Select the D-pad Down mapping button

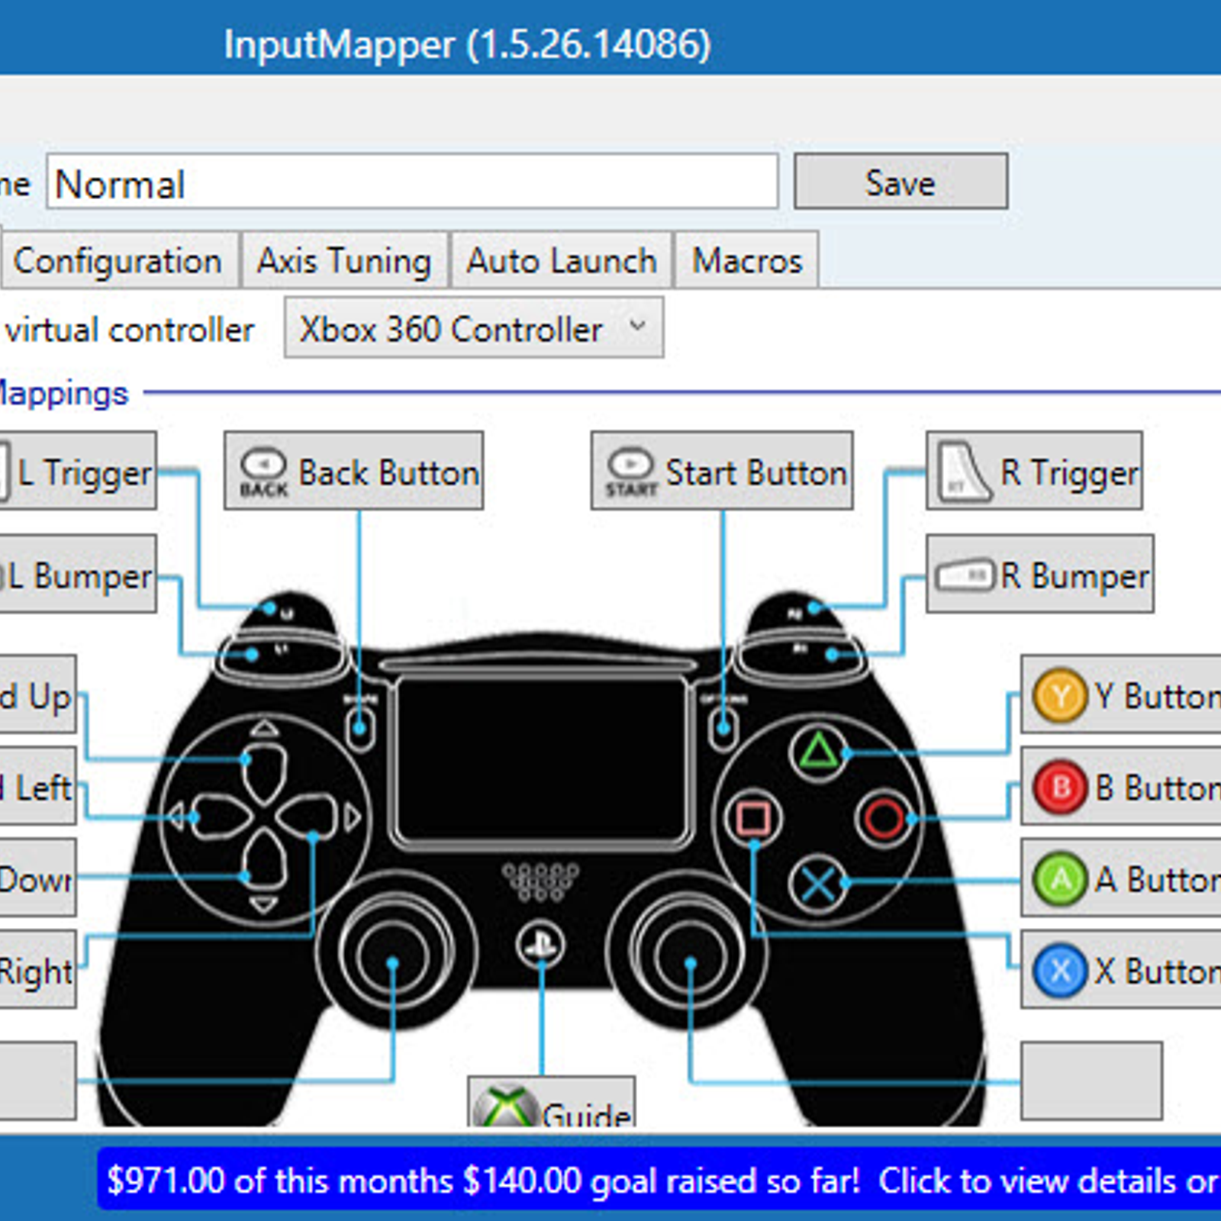point(37,878)
